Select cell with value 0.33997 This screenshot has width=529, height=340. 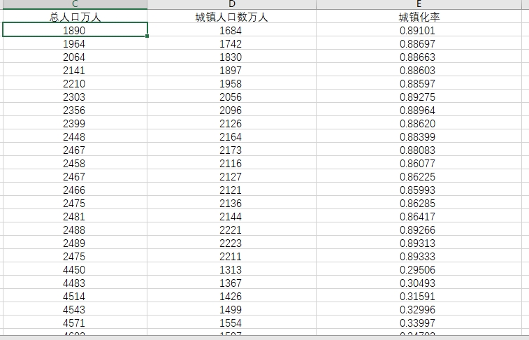419,323
